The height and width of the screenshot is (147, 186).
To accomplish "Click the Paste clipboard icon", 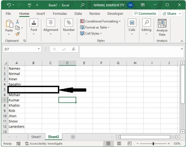I will click(x=9, y=24).
